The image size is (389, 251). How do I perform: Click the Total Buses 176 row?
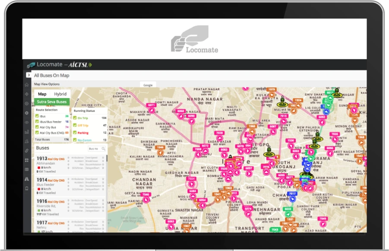(x=52, y=139)
